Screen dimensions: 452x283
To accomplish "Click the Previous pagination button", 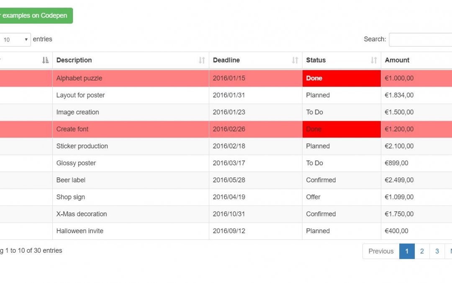I will [x=380, y=251].
